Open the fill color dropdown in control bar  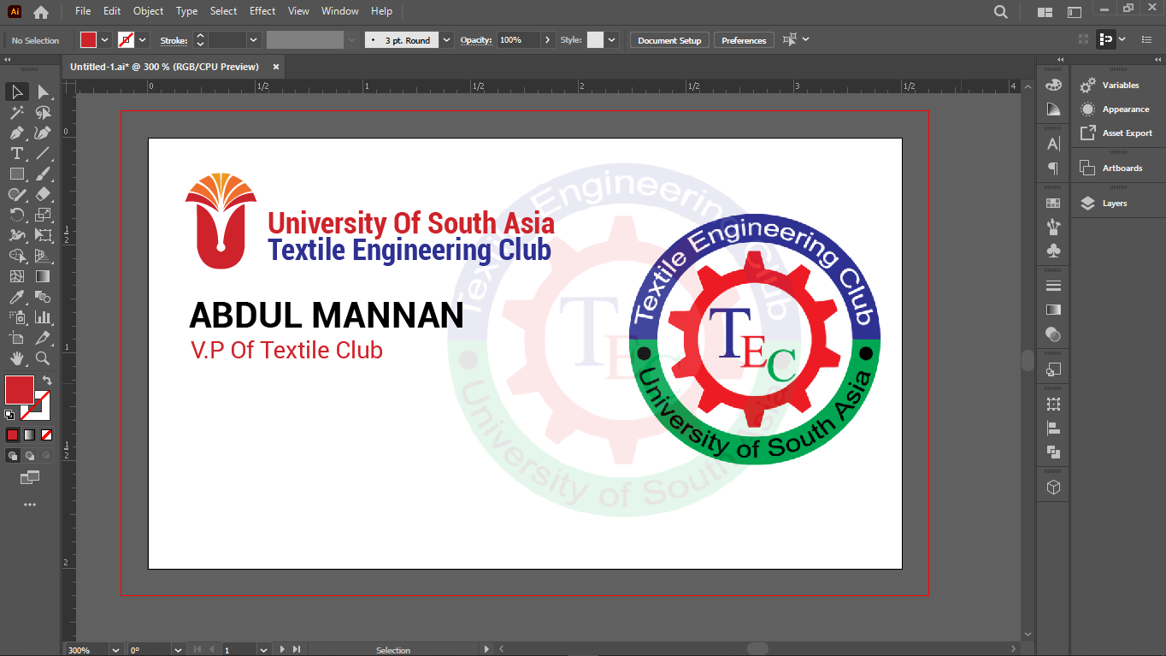coord(104,40)
